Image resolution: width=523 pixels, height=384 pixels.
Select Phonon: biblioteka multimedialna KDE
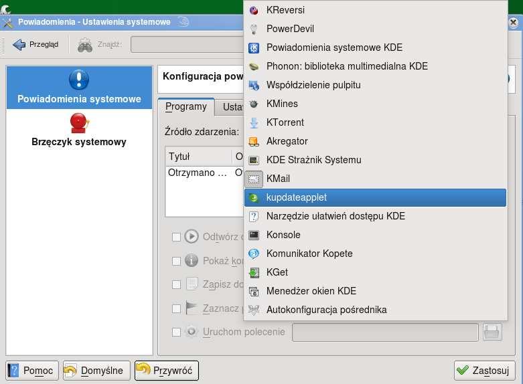[x=375, y=66]
